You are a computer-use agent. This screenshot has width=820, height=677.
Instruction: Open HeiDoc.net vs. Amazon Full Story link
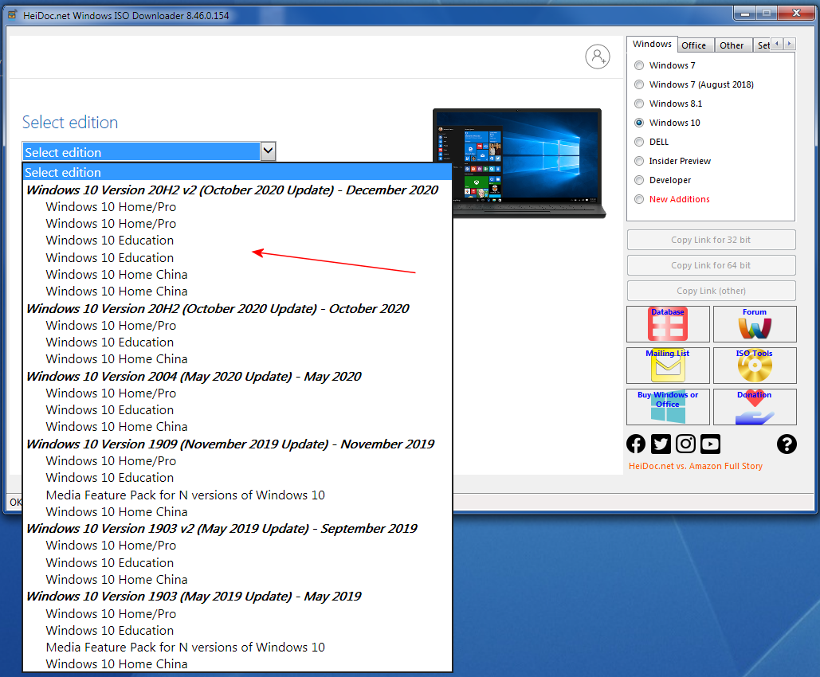pos(696,466)
